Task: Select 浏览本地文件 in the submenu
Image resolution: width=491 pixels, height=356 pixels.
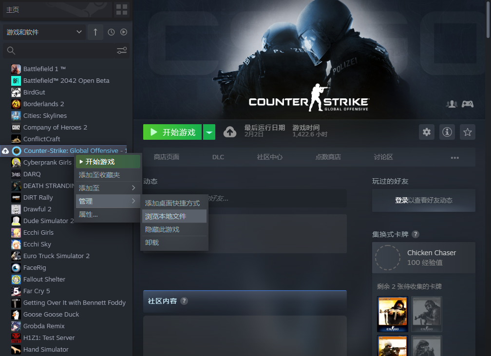Action: (174, 216)
